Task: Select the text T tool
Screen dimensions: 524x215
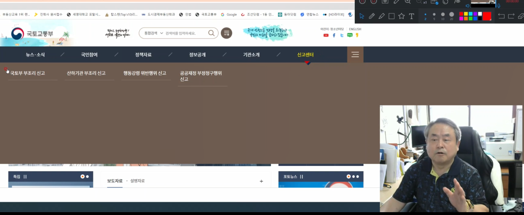Action: click(x=412, y=16)
